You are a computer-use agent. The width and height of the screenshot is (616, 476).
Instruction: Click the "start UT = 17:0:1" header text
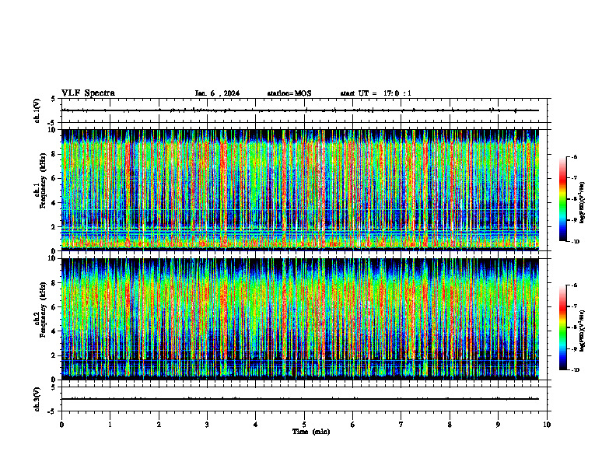tap(376, 93)
